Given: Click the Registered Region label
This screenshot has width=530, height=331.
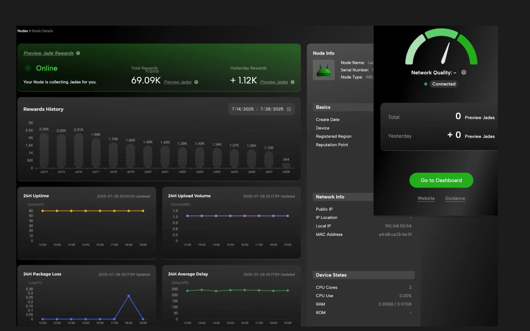Looking at the screenshot, I should point(334,137).
